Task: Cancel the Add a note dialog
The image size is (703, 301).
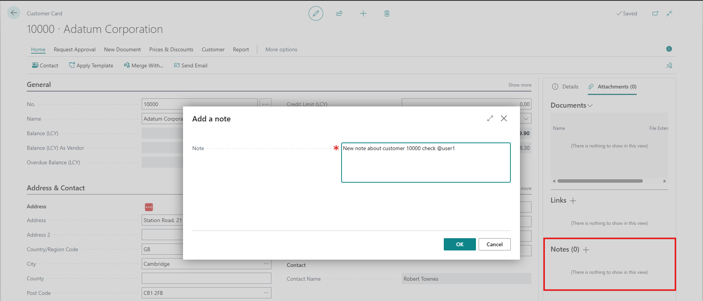Action: pyautogui.click(x=494, y=244)
